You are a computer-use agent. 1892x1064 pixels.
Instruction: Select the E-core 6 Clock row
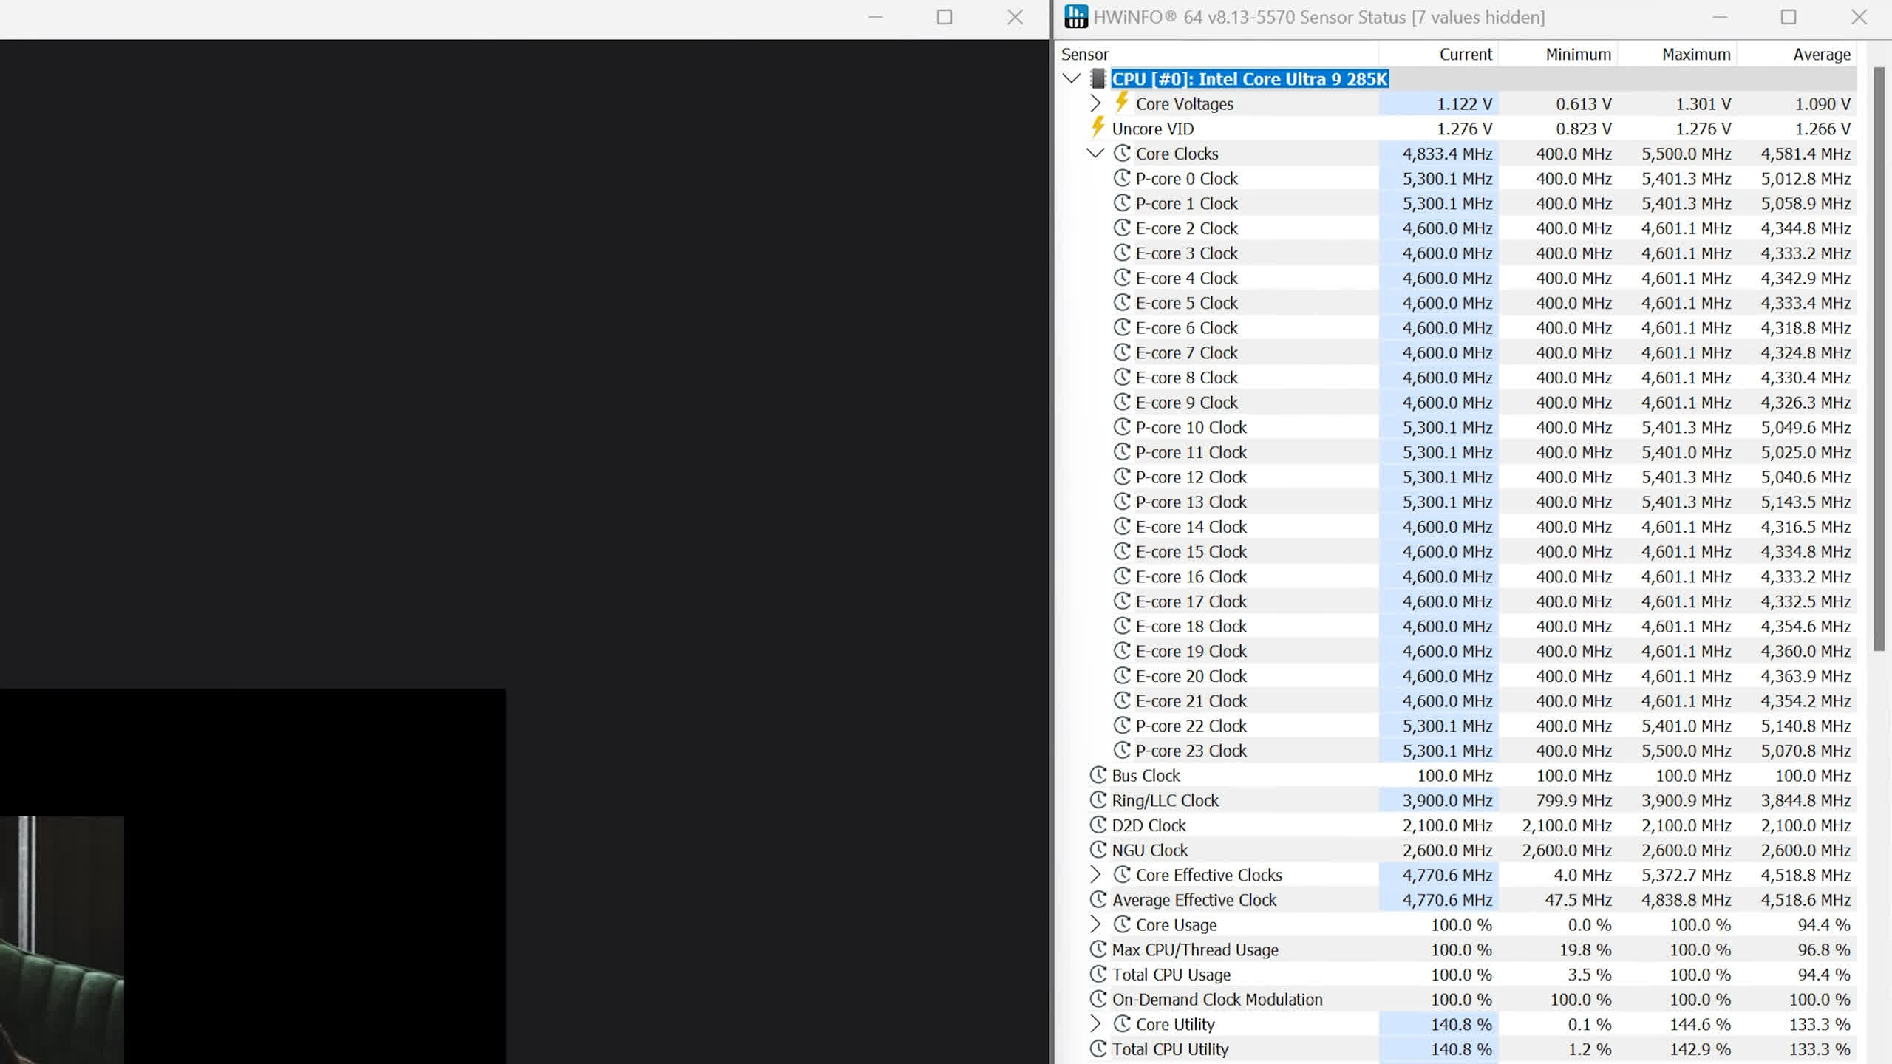click(x=1456, y=328)
